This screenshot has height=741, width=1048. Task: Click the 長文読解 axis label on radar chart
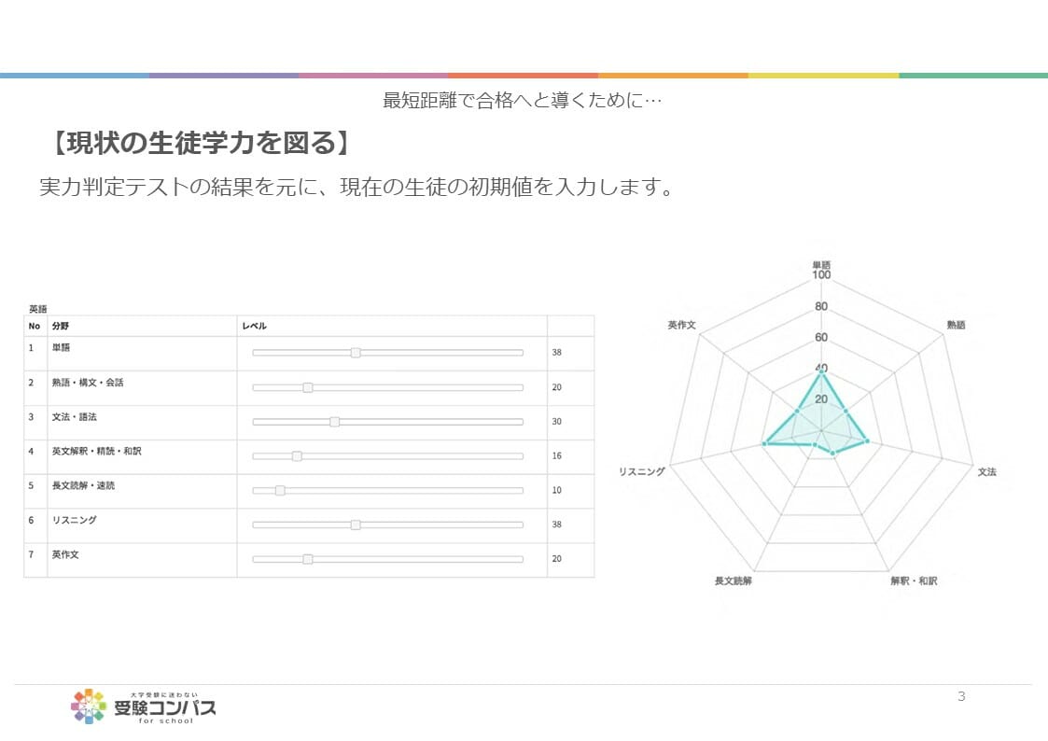click(734, 580)
